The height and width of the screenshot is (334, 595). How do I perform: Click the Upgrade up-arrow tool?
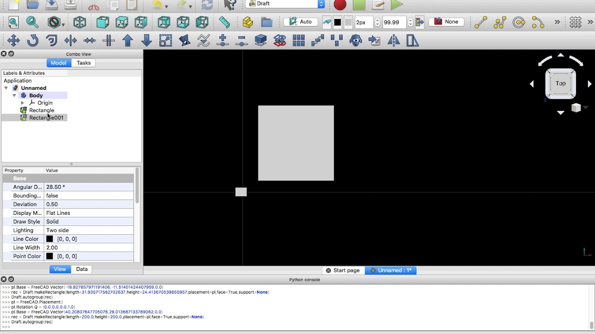point(128,41)
